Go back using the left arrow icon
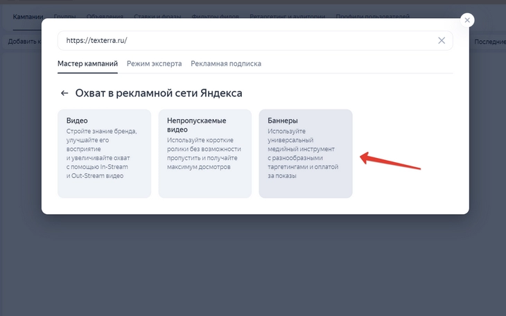The height and width of the screenshot is (316, 506). (x=64, y=94)
